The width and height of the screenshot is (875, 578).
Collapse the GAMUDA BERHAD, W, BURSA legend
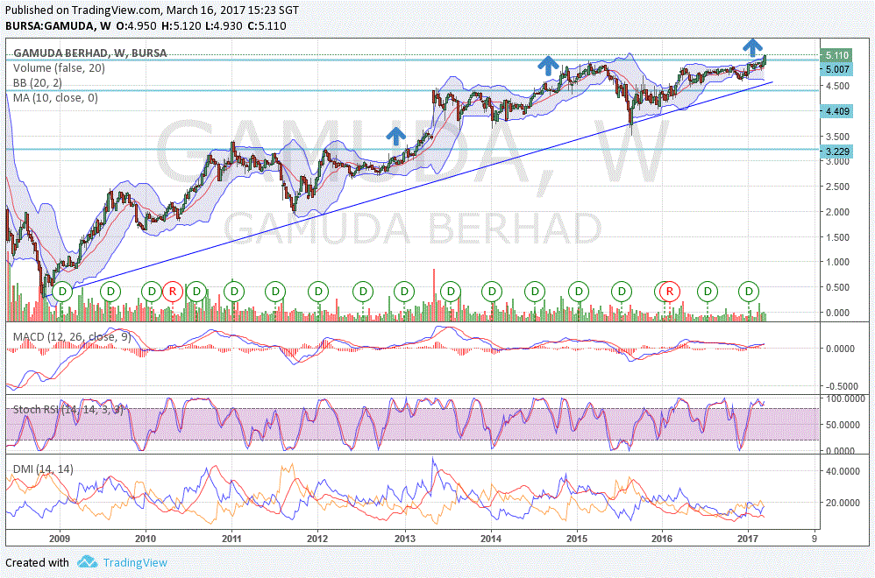tap(88, 53)
